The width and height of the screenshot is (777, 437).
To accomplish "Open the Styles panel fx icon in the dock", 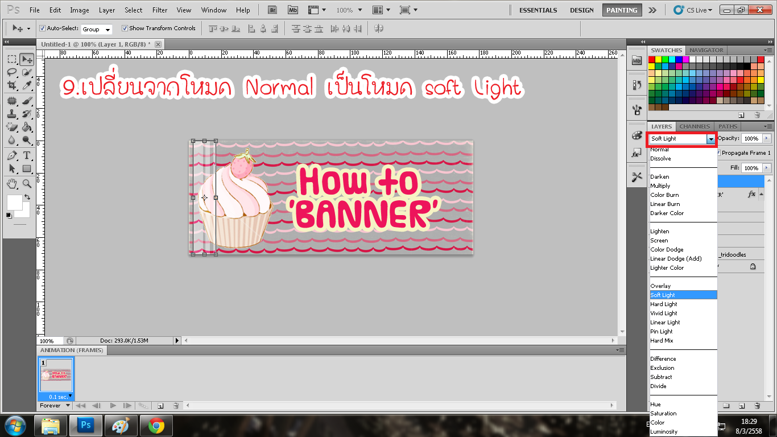I will click(x=637, y=154).
